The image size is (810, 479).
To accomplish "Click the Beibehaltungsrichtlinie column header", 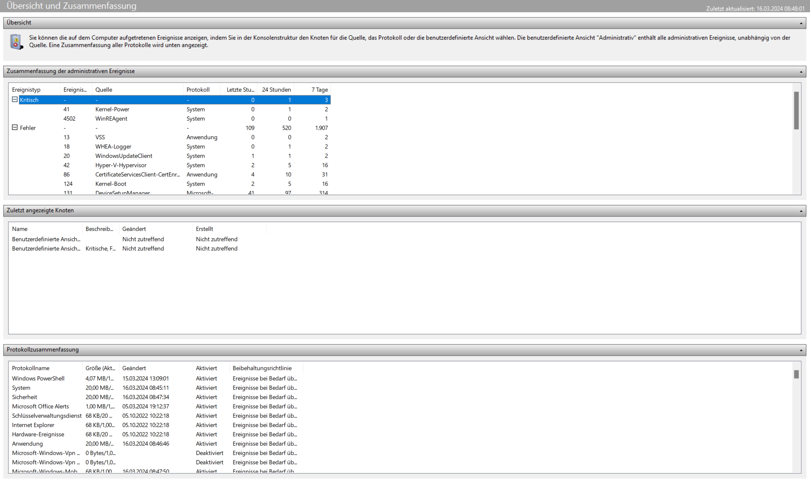I will [262, 368].
